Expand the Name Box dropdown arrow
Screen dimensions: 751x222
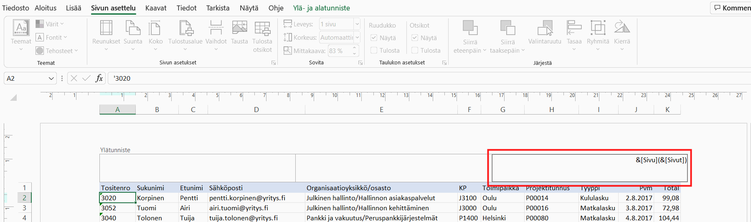point(51,78)
